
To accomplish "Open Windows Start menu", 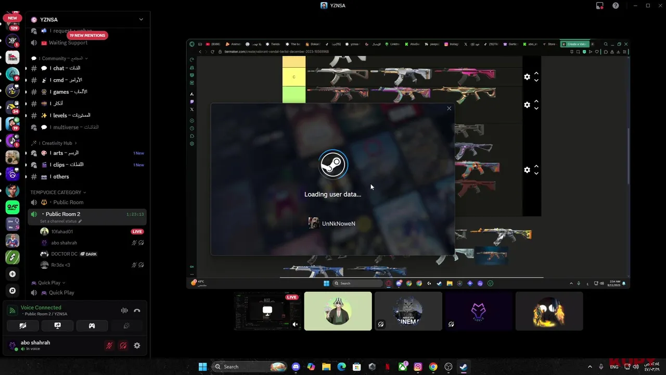I will 202,367.
